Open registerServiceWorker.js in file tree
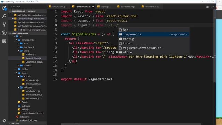Image resolution: width=222 pixels, height=125 pixels. pos(28,113)
